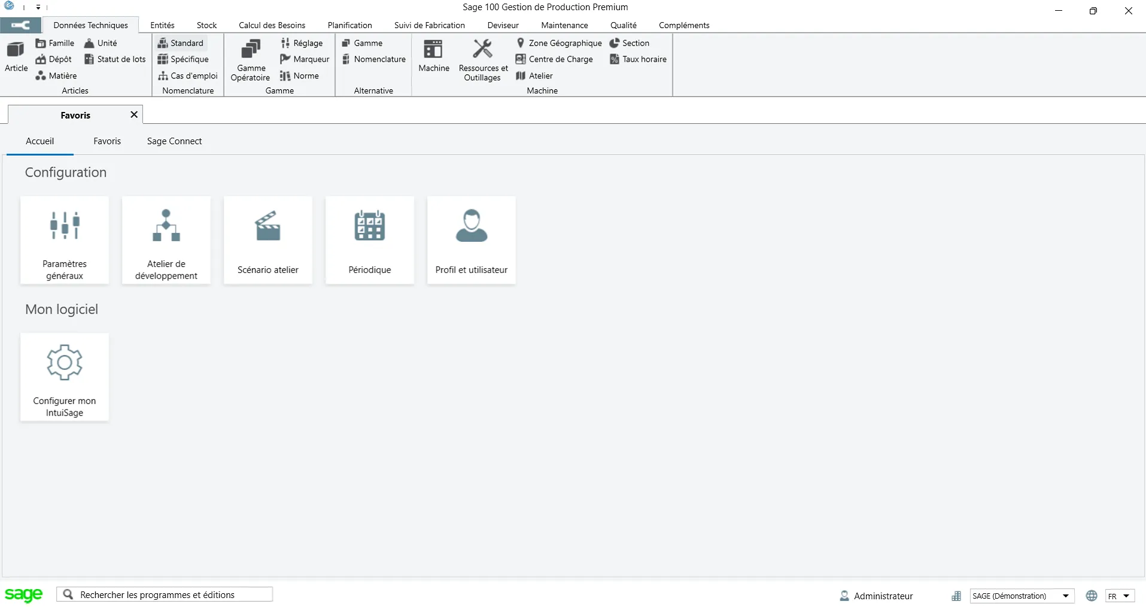
Task: Click the company building icon in status bar
Action: (956, 596)
